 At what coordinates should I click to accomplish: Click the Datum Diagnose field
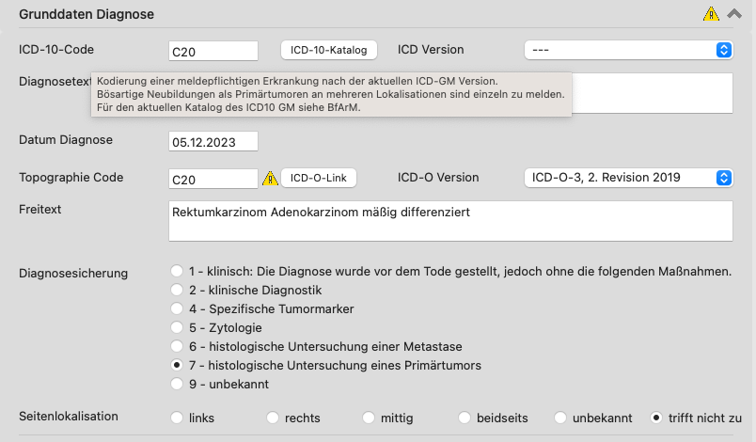pyautogui.click(x=213, y=141)
